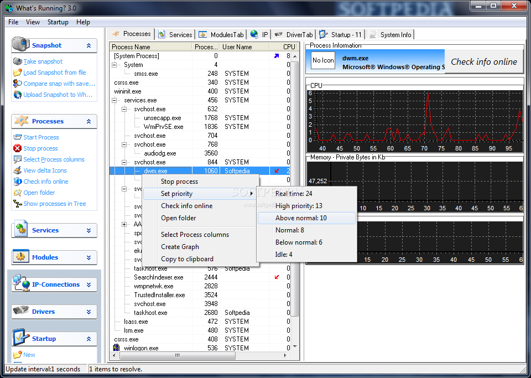Click the Upload Snapshot link
Image resolution: width=531 pixels, height=378 pixels.
(x=58, y=95)
